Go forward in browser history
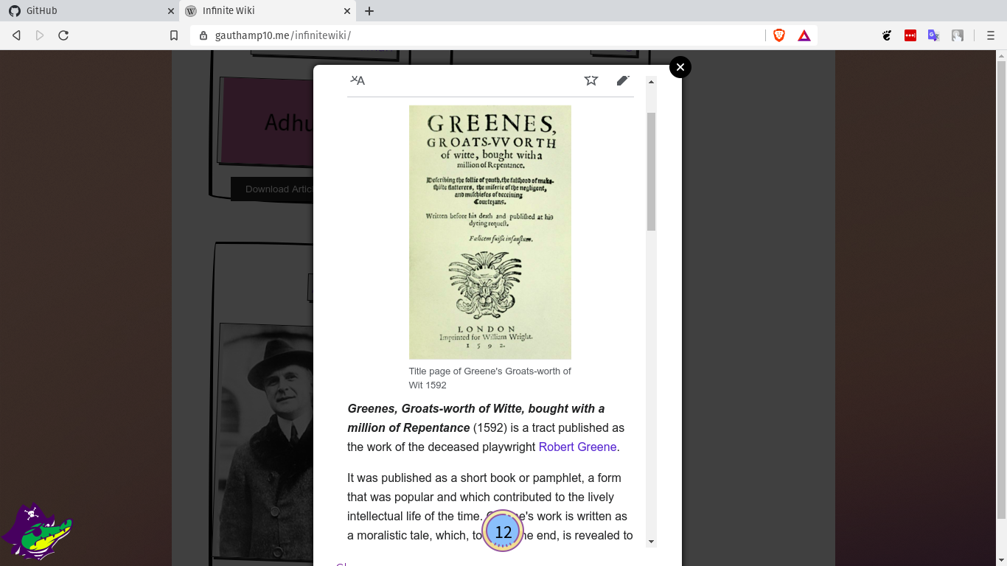 [40, 35]
